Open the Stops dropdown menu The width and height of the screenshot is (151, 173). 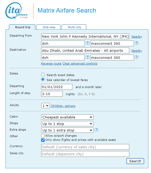pyautogui.click(x=67, y=124)
